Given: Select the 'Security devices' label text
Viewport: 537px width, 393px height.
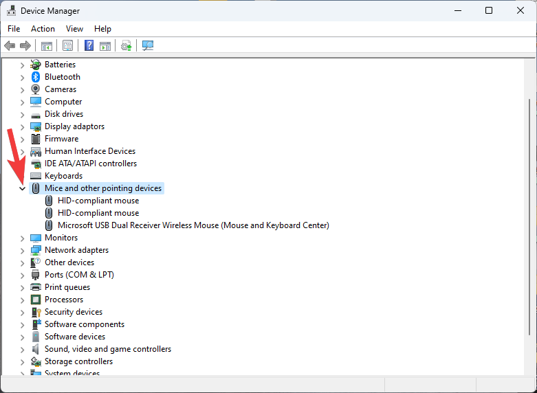Looking at the screenshot, I should tap(74, 312).
